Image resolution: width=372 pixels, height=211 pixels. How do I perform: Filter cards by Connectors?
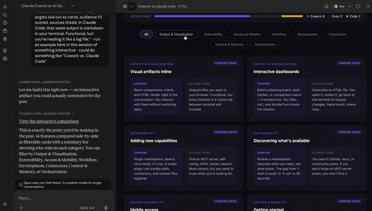(x=338, y=34)
